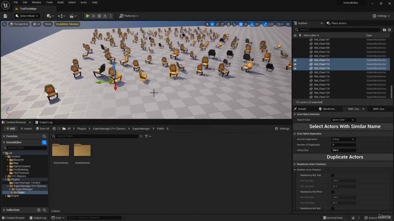
Task: Open the Select Mode dropdown
Action: 26,16
